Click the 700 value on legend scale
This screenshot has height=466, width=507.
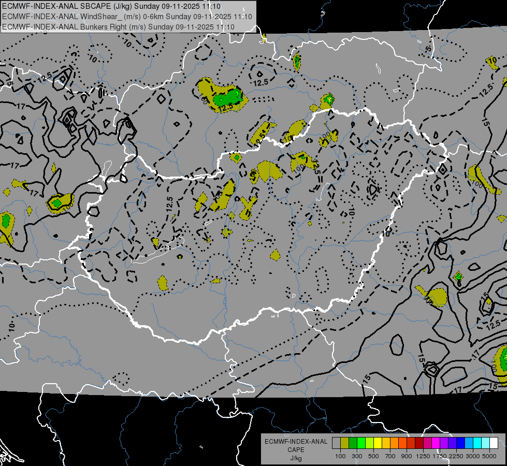[x=390, y=456]
